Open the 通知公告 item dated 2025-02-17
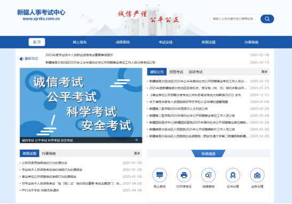Viewport: 292px width, 204px height. coord(198,81)
